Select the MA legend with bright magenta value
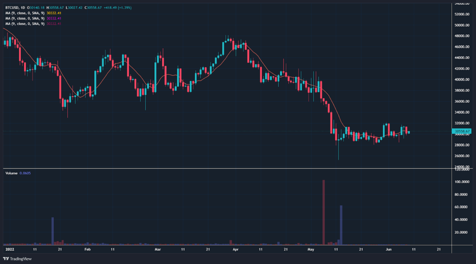 [x=33, y=19]
